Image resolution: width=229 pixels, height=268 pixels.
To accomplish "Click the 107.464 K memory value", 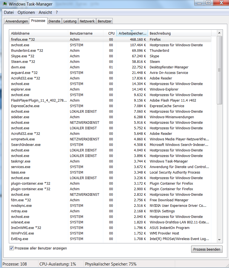I will (138, 45).
